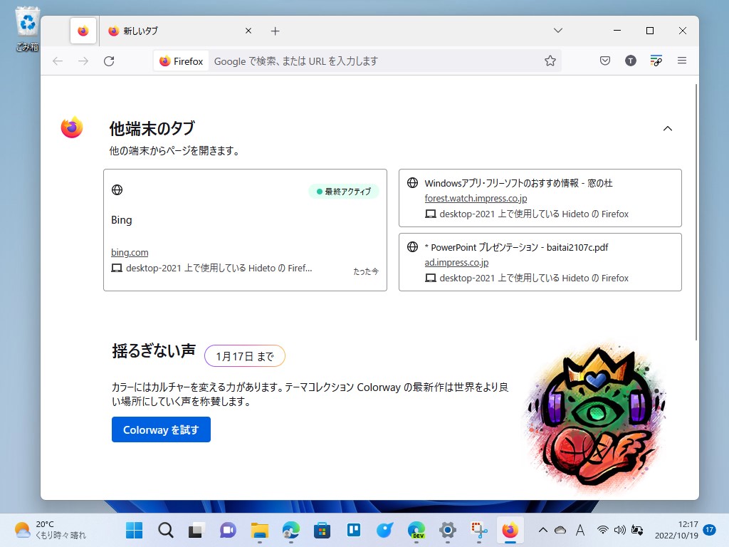
Task: Click the extension icon beside the account avatar
Action: point(656,61)
